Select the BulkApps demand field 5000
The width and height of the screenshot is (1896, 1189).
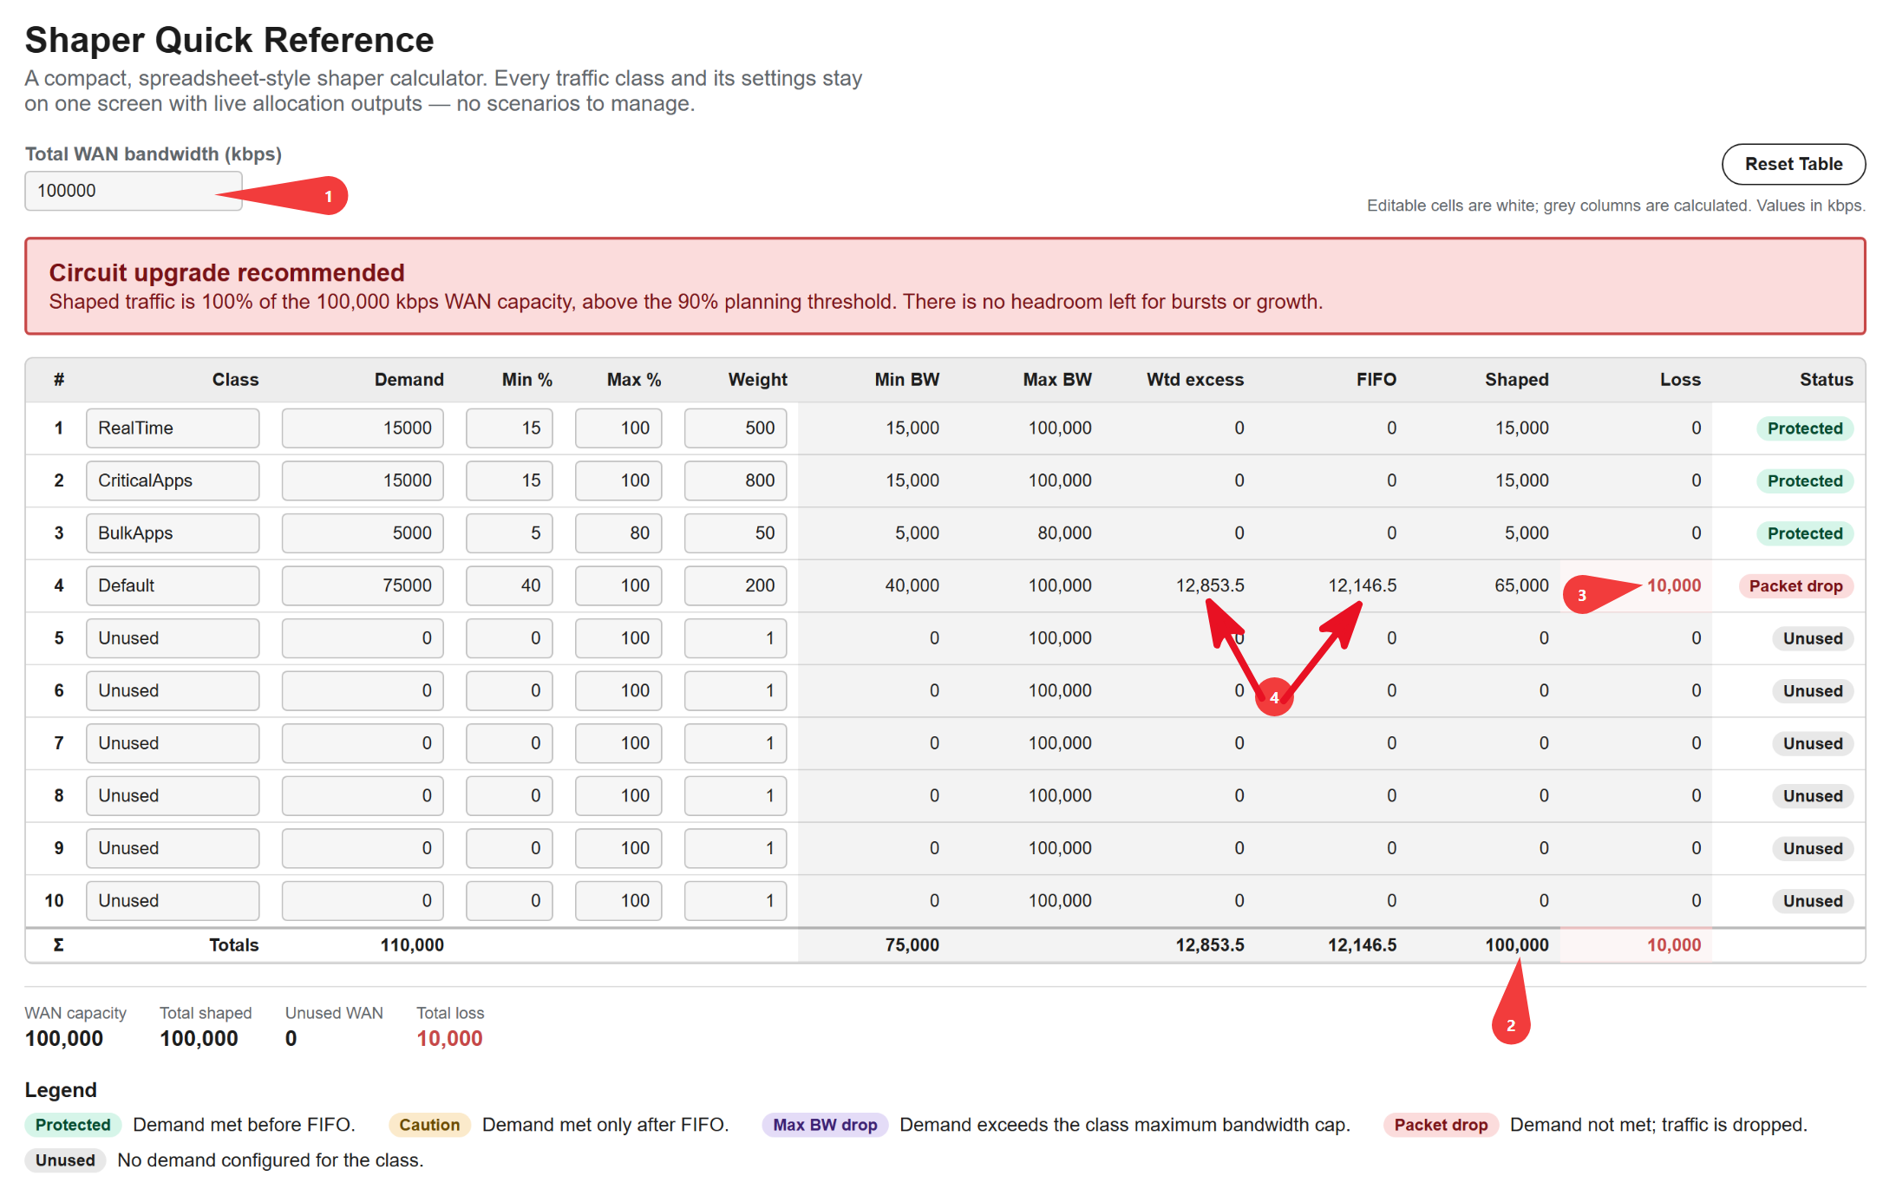point(363,533)
